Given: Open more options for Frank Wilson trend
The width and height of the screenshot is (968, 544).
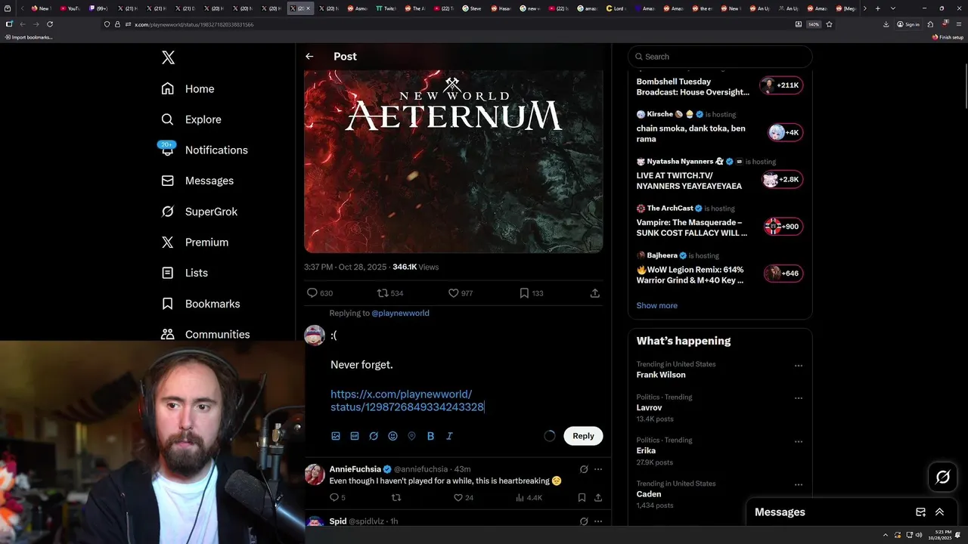Looking at the screenshot, I should coord(798,366).
